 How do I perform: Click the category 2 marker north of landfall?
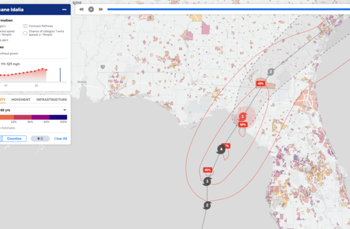tap(270, 72)
